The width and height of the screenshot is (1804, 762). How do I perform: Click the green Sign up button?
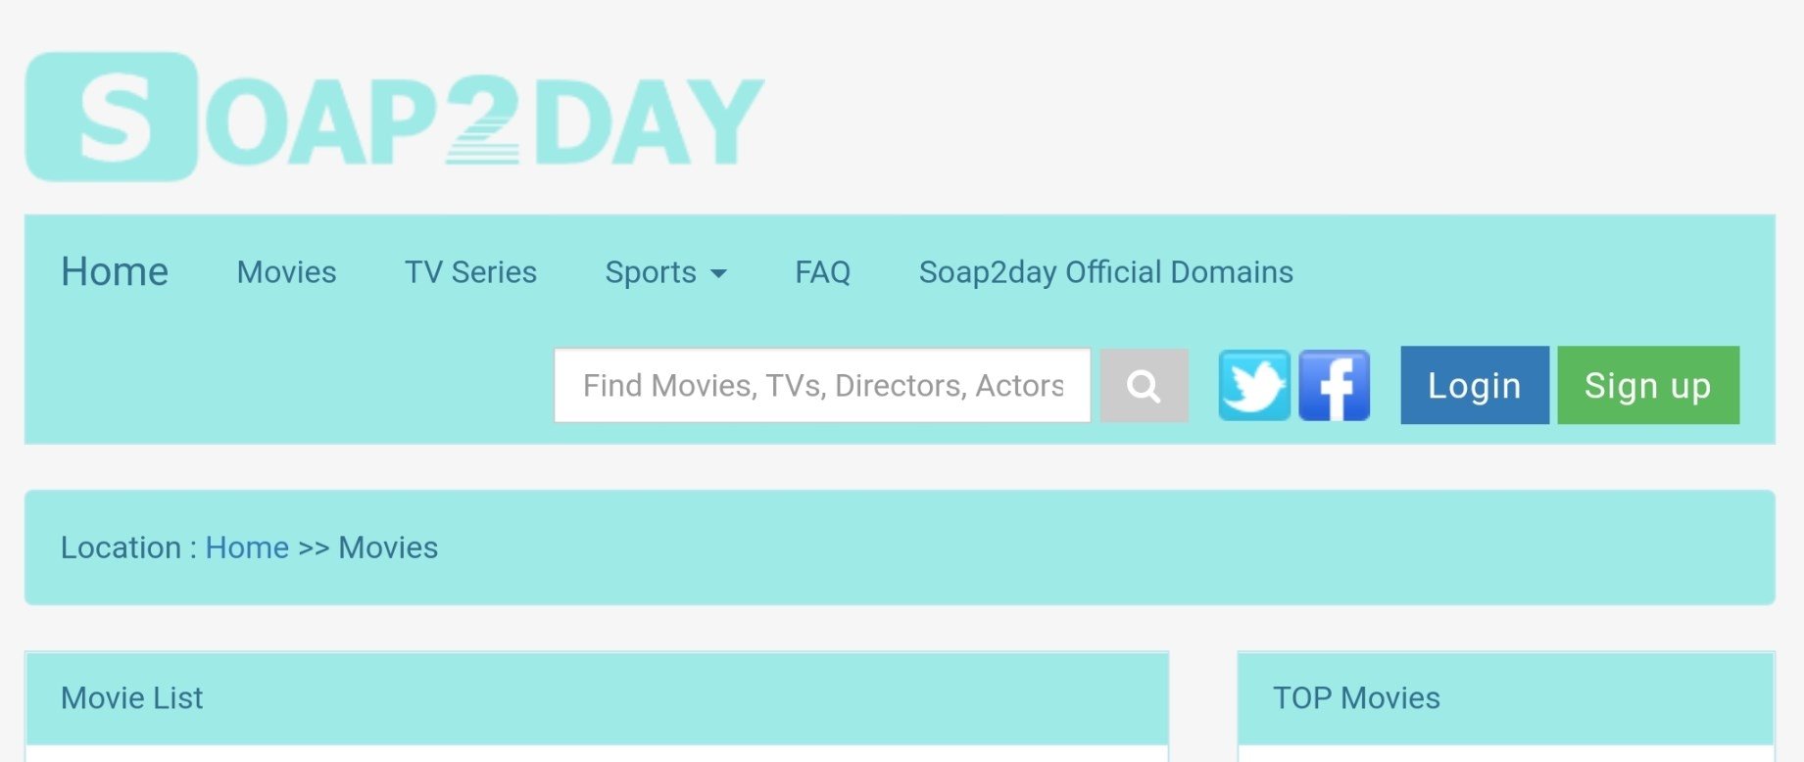[1647, 386]
